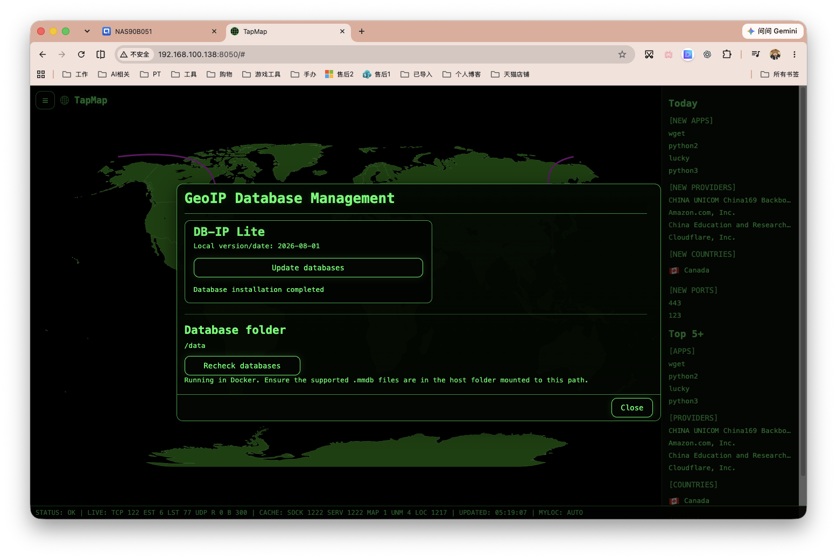The width and height of the screenshot is (837, 559).
Task: Show the 不安全 site security info
Action: [x=135, y=54]
